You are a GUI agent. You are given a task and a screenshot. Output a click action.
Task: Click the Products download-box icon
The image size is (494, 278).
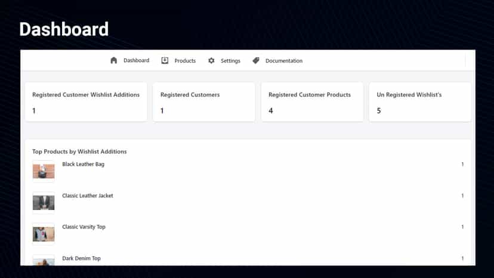pos(165,60)
